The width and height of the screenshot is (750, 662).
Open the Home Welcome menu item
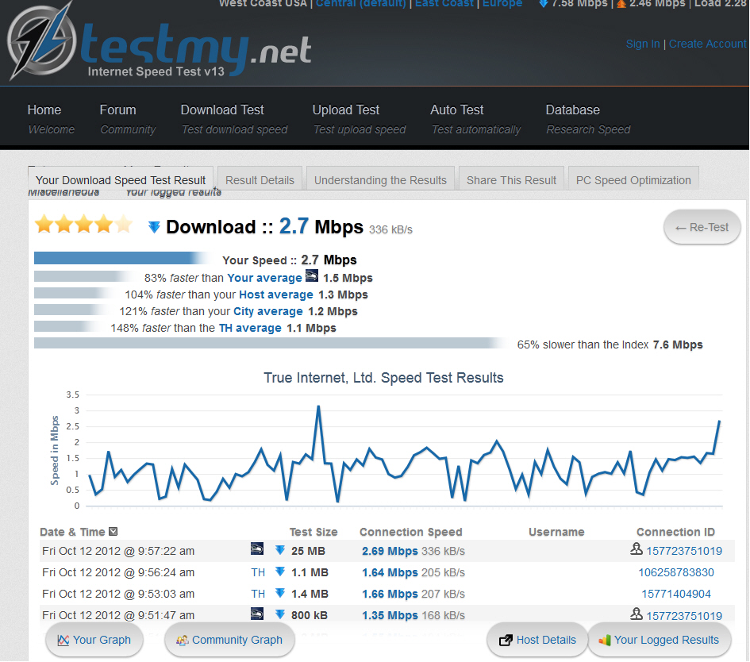(x=51, y=119)
